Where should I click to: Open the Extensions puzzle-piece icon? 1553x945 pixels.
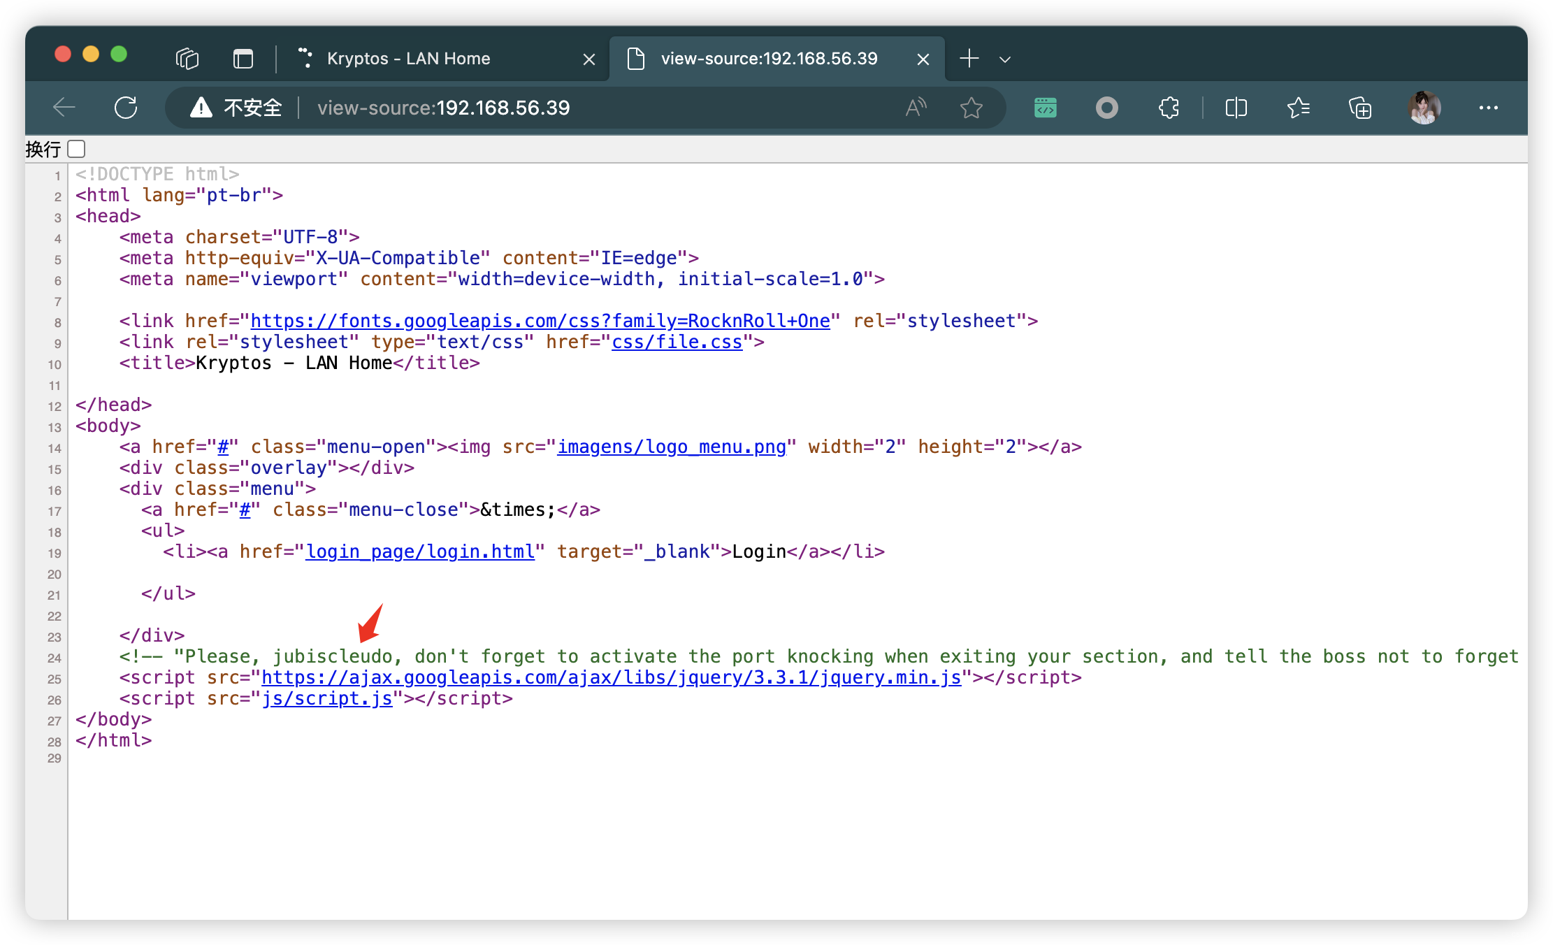pos(1169,108)
